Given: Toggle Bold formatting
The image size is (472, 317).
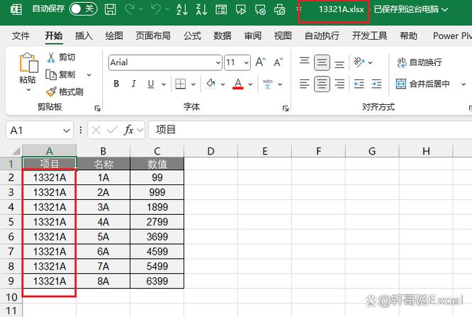Looking at the screenshot, I should click(116, 84).
